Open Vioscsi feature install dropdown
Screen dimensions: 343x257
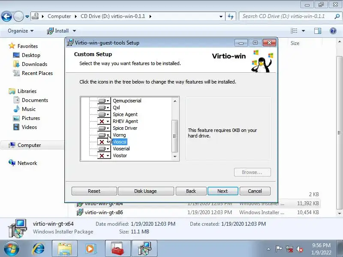[104, 142]
